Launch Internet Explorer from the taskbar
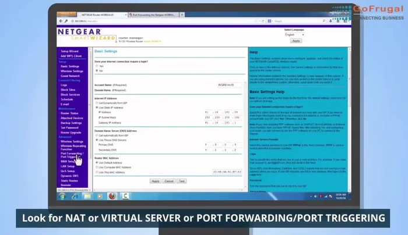The image size is (408, 235). point(75,196)
